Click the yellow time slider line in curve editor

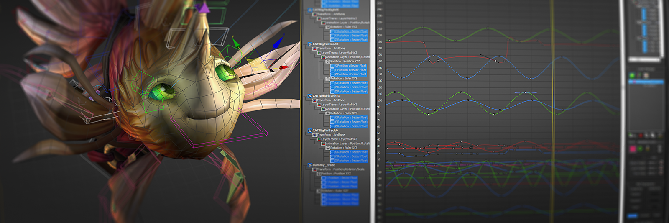(552, 111)
